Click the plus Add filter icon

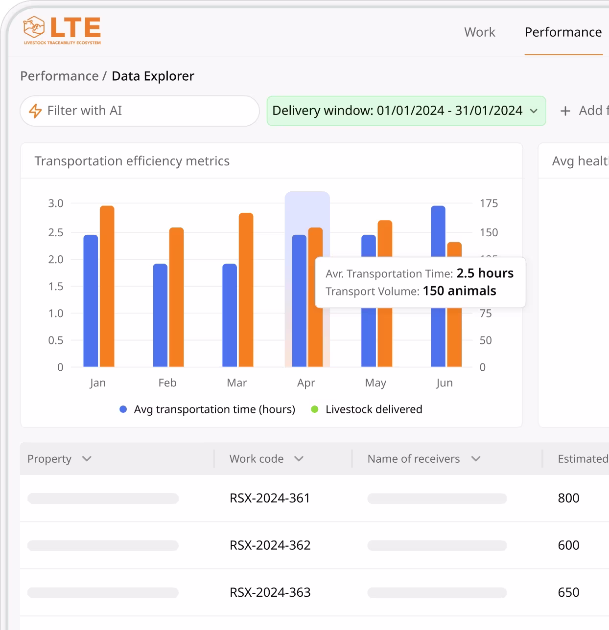click(565, 111)
